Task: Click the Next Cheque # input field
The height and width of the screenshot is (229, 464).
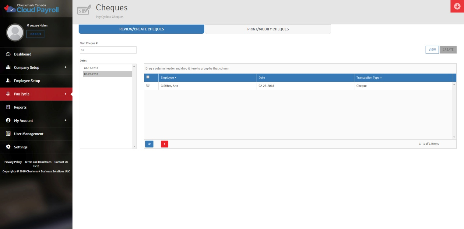Action: [108, 50]
